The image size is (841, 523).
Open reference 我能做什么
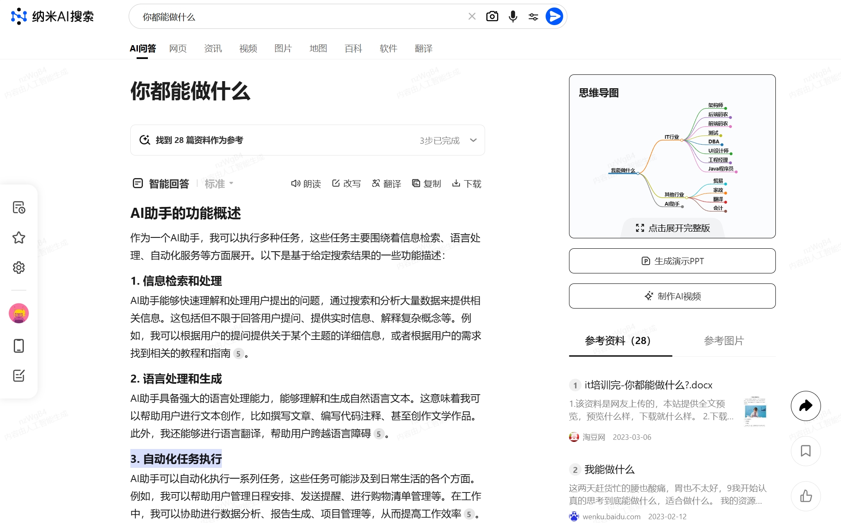click(x=610, y=469)
